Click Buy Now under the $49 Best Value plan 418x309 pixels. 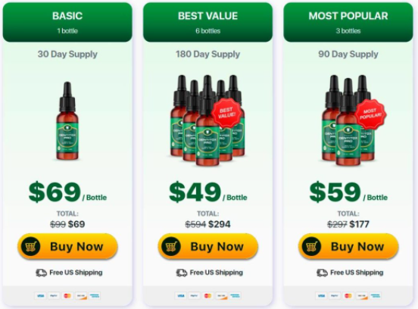tap(208, 246)
